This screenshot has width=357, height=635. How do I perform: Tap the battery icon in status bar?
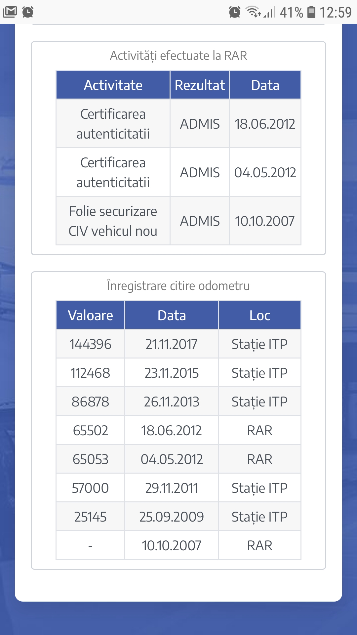point(311,12)
